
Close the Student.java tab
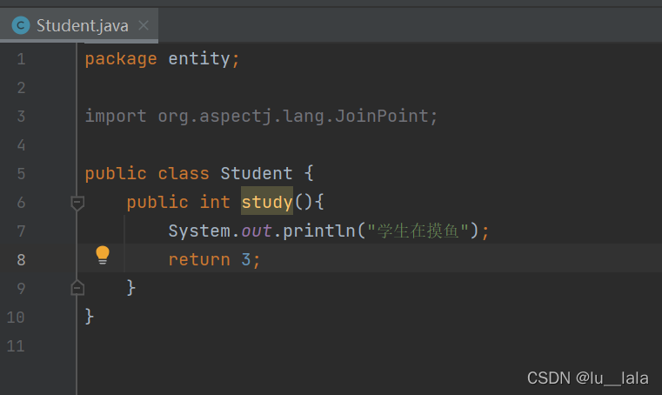[144, 26]
